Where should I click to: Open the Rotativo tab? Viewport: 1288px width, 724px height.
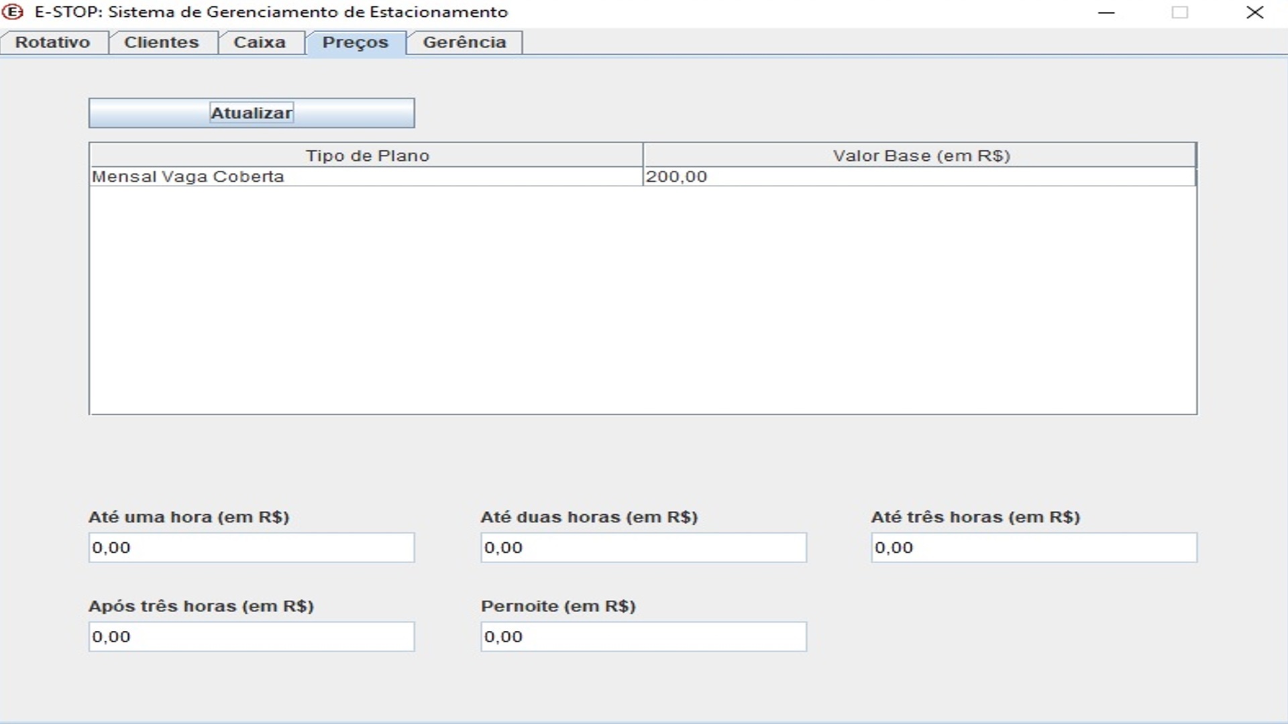52,42
